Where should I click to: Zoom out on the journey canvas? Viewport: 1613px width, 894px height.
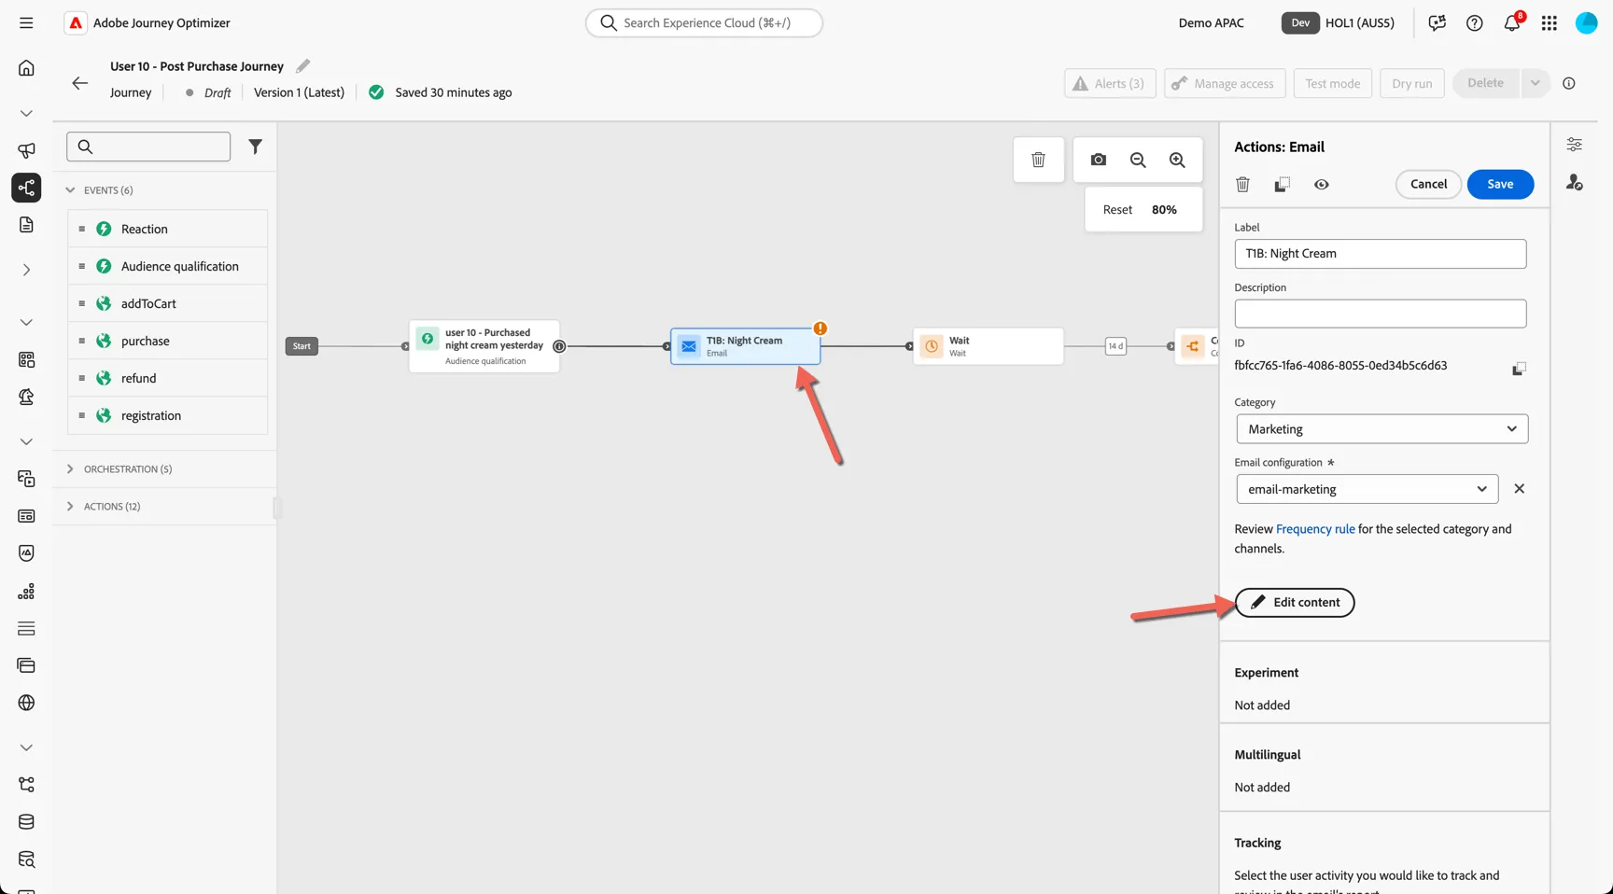[x=1138, y=160]
